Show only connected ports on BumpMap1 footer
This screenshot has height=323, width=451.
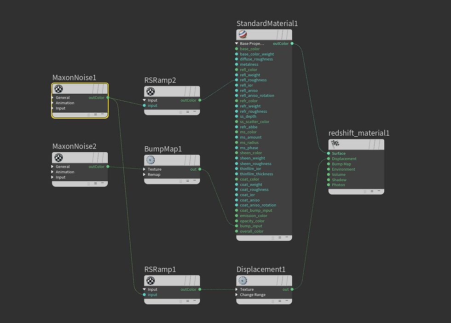point(188,181)
